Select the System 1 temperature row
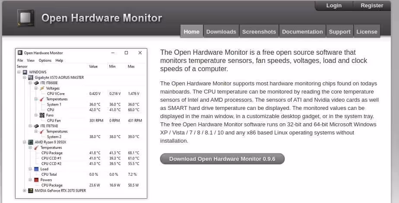 82,104
